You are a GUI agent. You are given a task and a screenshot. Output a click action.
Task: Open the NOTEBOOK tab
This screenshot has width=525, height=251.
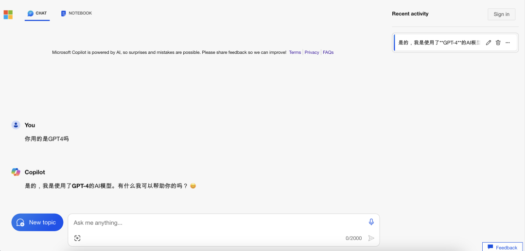tap(76, 14)
